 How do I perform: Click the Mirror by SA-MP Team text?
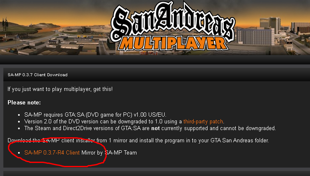click(109, 152)
